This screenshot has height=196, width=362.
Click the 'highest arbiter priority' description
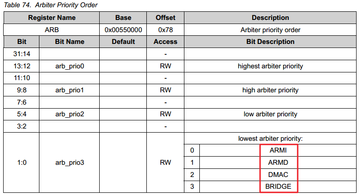click(270, 66)
